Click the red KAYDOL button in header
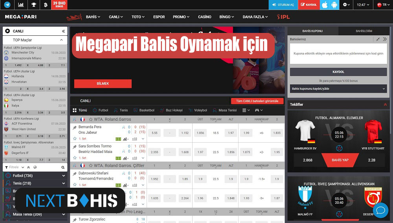The image size is (393, 223). point(309,5)
